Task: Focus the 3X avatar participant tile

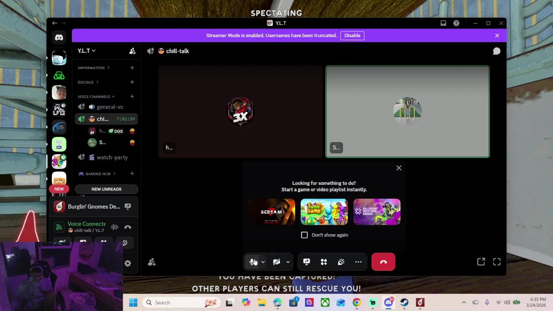Action: coord(241,111)
